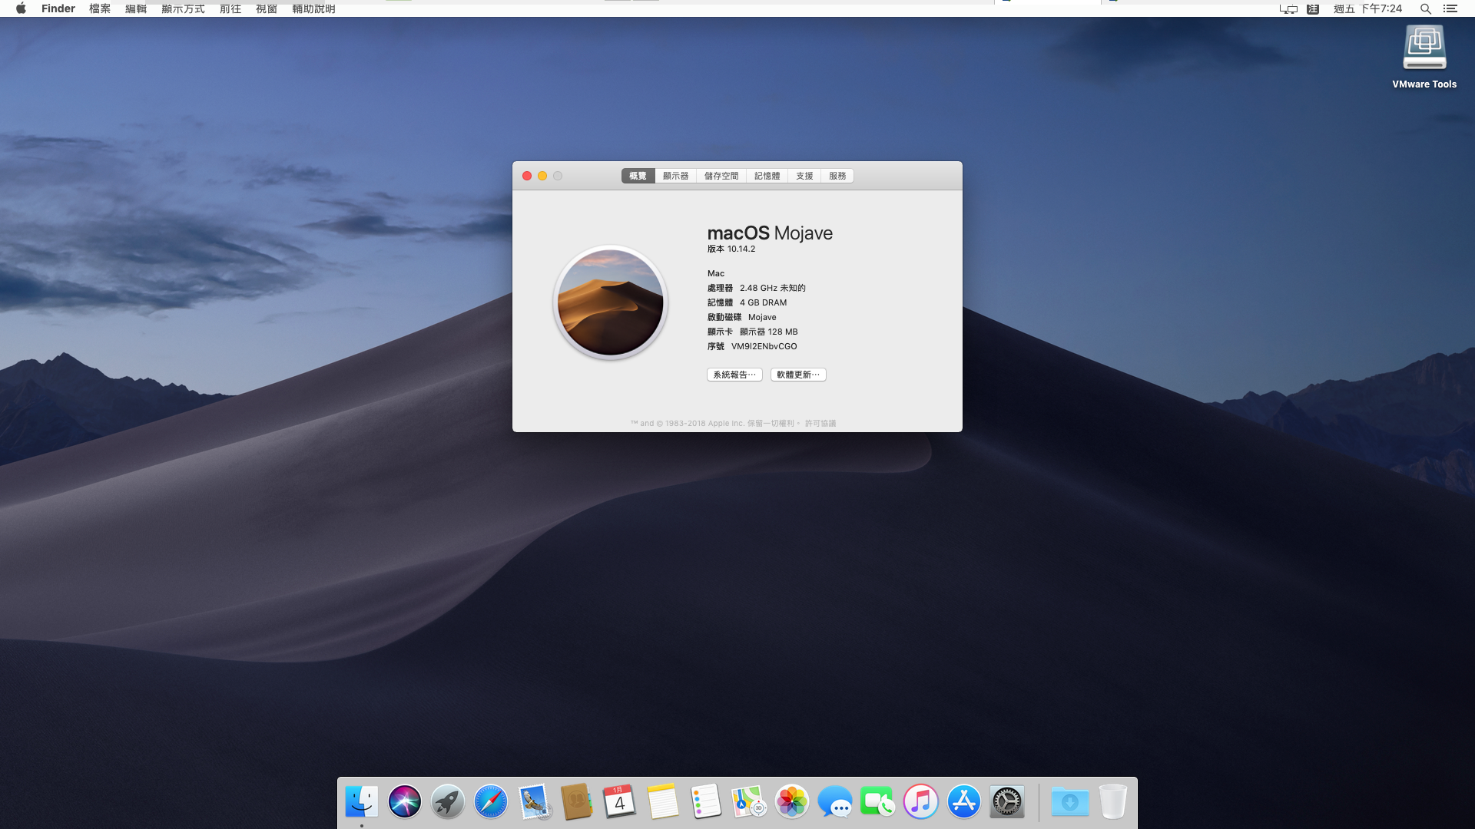Open the 視窗 menu
This screenshot has height=829, width=1475.
[267, 8]
